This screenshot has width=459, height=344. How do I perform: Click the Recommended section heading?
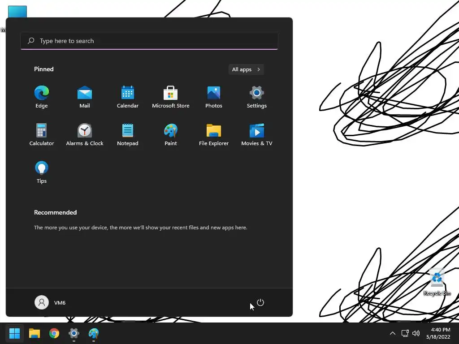pos(55,212)
